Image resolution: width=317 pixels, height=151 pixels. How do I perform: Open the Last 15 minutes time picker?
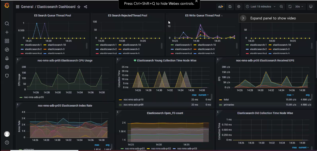coord(261,7)
